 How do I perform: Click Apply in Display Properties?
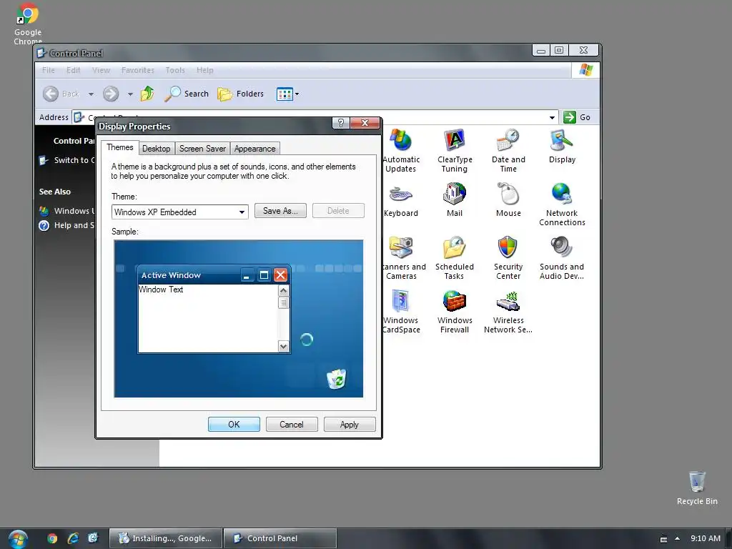pyautogui.click(x=350, y=425)
